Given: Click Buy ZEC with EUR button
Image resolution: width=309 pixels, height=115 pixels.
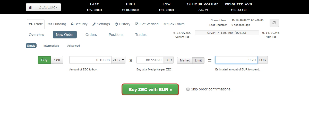Looking at the screenshot, I should pos(150,89).
